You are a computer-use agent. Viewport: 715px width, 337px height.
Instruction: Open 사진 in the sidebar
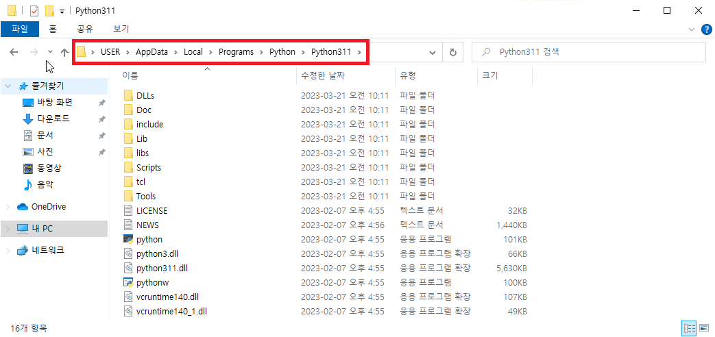click(45, 151)
